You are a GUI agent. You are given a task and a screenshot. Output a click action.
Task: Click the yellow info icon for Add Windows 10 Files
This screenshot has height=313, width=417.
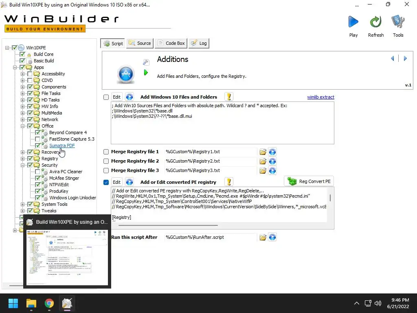click(229, 97)
